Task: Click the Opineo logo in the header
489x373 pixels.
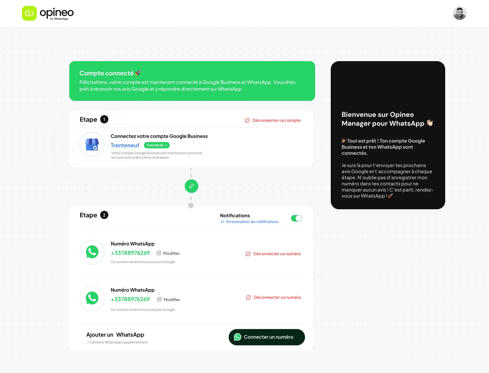Action: (x=48, y=13)
